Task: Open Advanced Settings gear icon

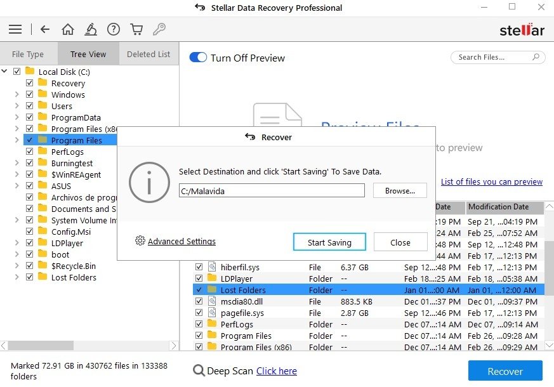Action: pyautogui.click(x=139, y=241)
